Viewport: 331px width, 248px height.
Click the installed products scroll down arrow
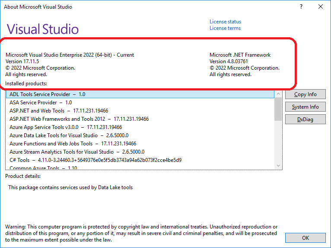point(278,165)
